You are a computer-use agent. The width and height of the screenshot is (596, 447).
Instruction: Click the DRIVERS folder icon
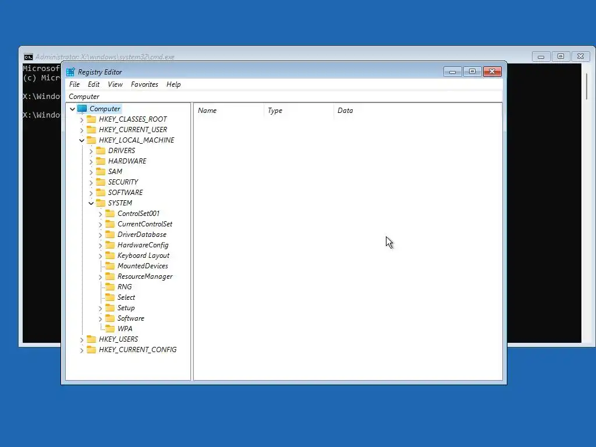click(x=101, y=151)
